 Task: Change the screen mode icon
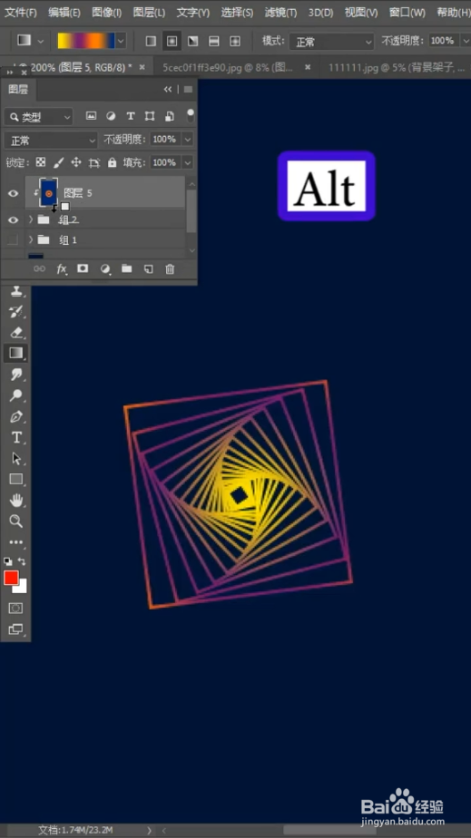click(x=16, y=629)
